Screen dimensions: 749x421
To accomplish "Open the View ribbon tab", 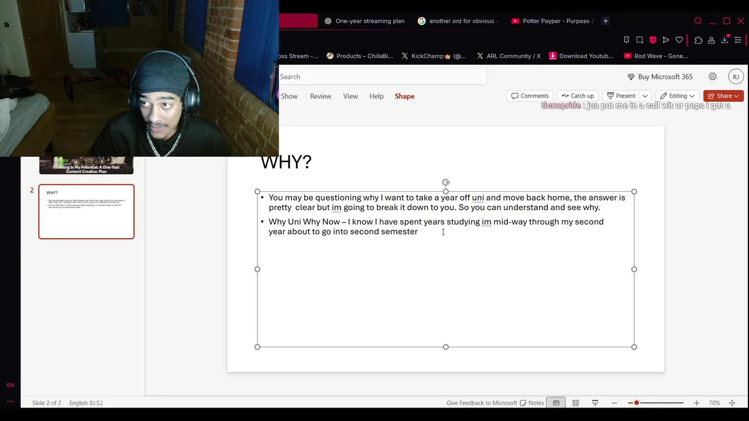I will pyautogui.click(x=351, y=96).
